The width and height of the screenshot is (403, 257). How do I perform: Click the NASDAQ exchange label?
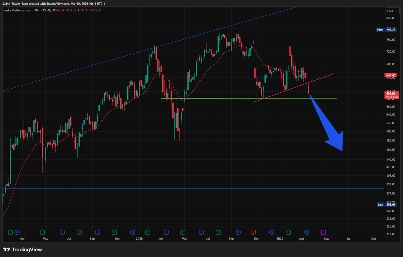(x=46, y=10)
